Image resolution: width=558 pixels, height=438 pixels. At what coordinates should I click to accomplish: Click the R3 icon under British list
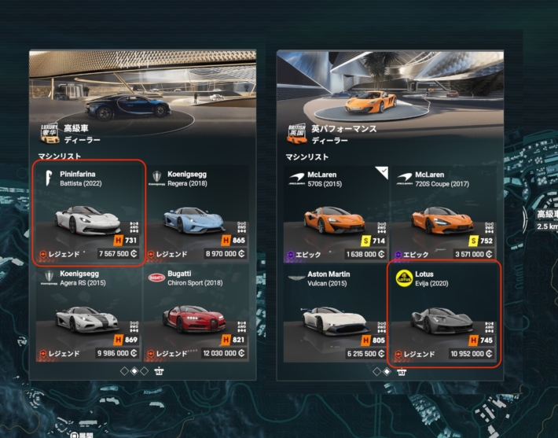pyautogui.click(x=402, y=373)
